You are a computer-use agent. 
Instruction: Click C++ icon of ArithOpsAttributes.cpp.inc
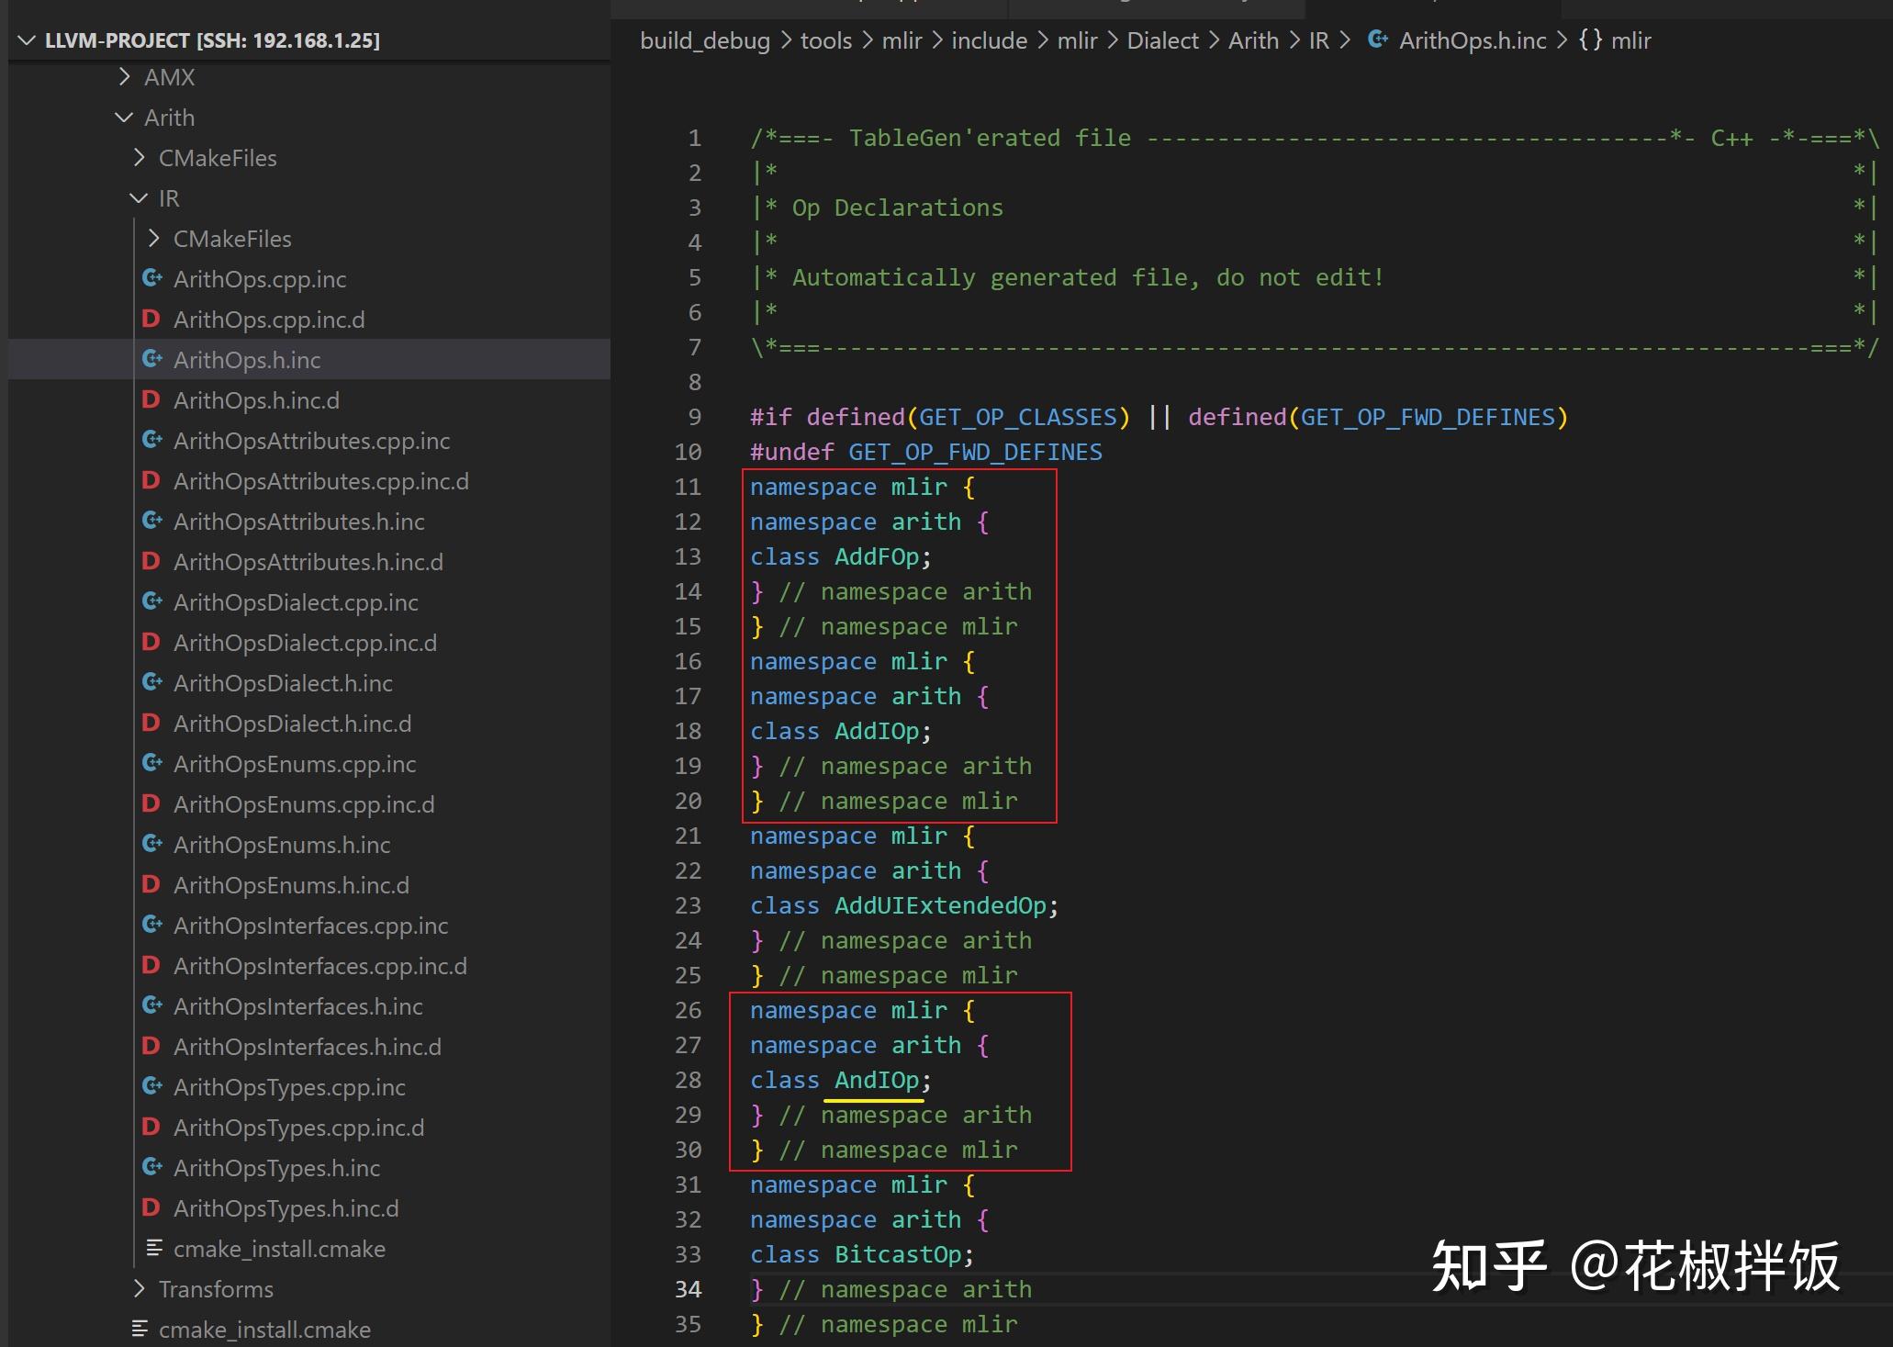tap(152, 440)
